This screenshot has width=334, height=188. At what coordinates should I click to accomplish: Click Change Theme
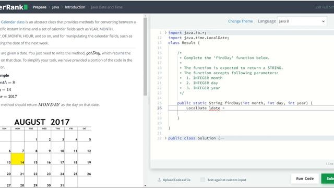click(240, 21)
